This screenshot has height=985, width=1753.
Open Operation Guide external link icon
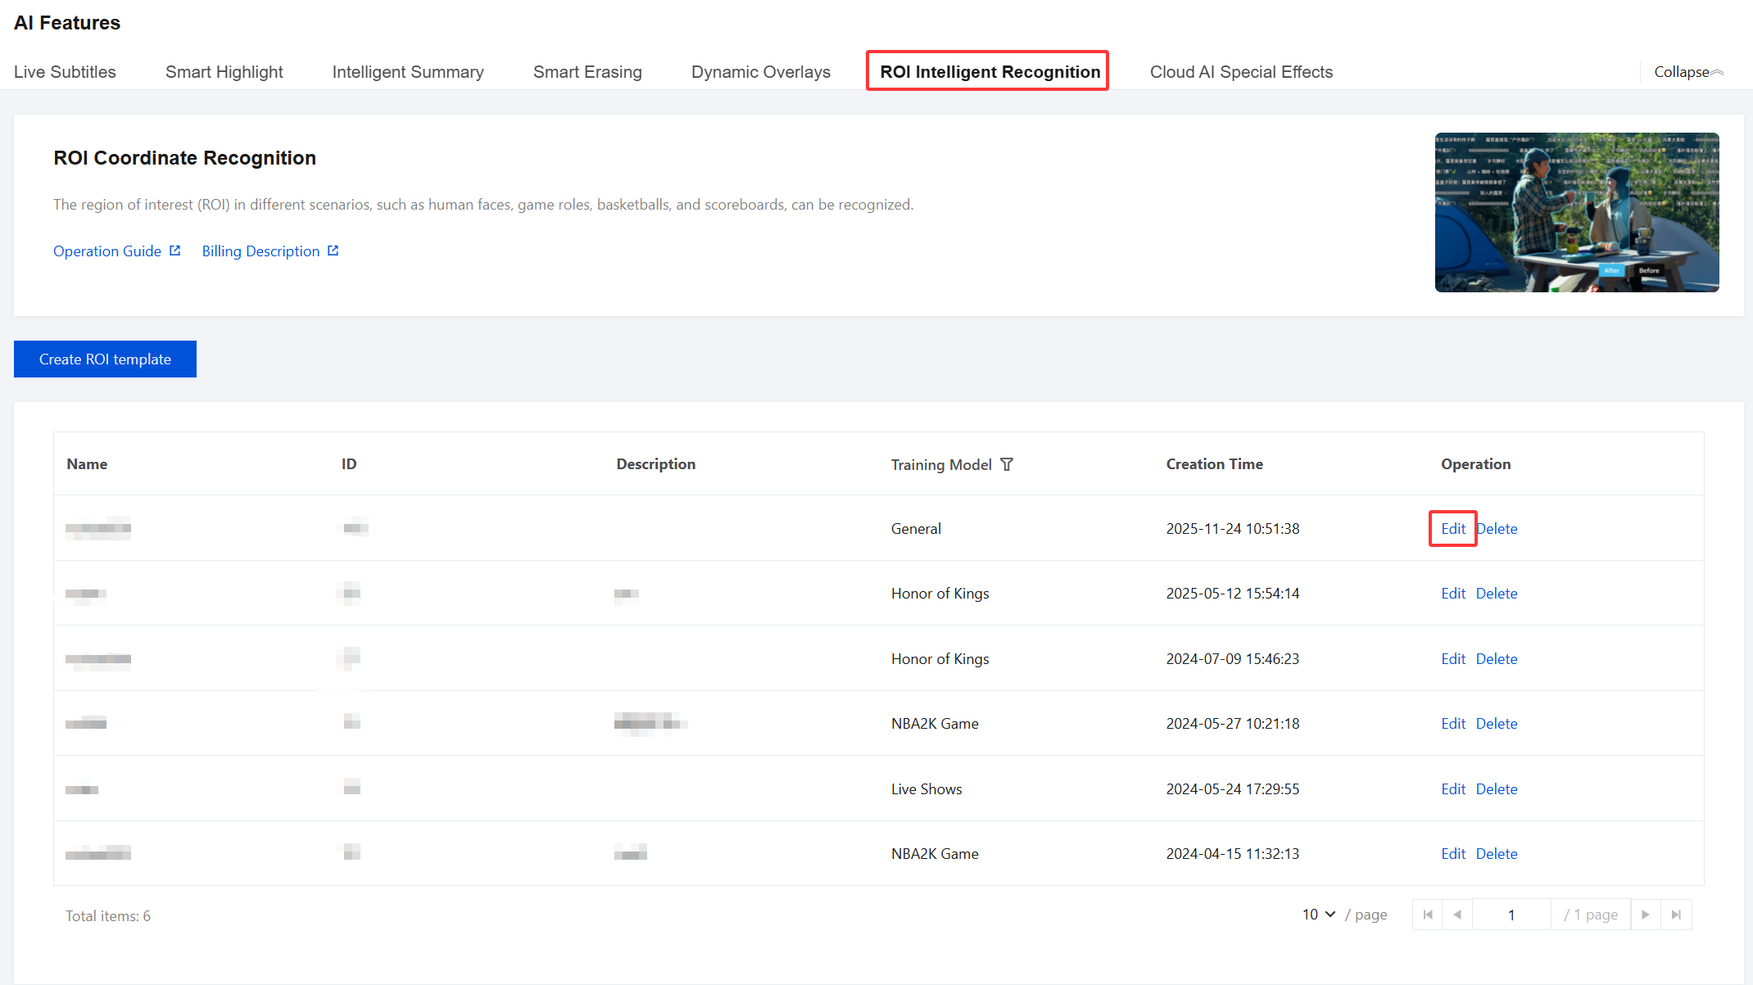[x=174, y=251]
